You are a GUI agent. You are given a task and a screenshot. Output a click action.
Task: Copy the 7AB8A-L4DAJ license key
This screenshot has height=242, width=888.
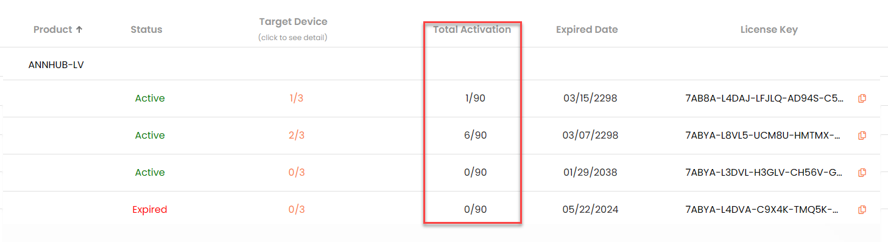[x=862, y=99]
